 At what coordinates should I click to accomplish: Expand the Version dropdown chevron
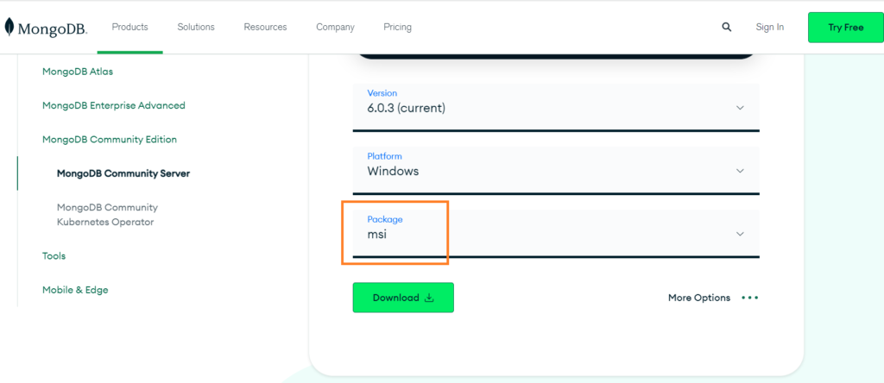[740, 108]
